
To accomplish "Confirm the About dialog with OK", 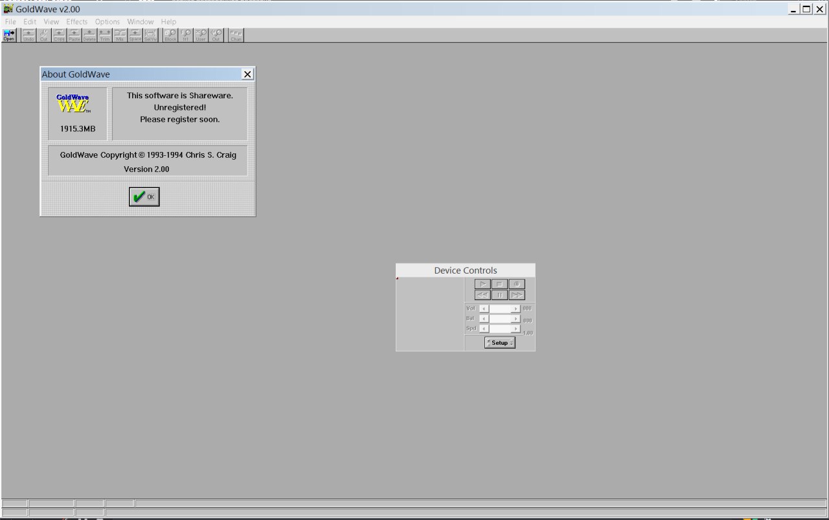I will [144, 197].
